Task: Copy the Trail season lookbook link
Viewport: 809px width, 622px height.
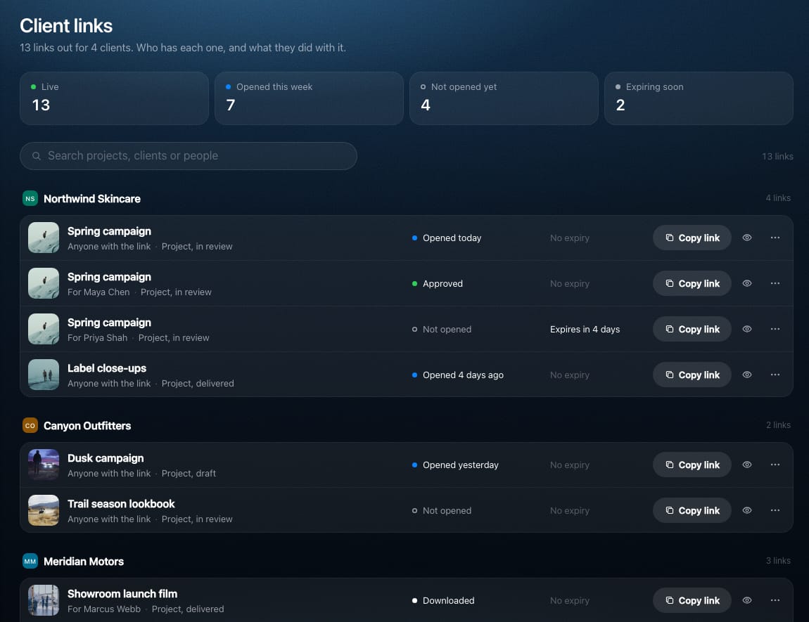Action: 692,510
